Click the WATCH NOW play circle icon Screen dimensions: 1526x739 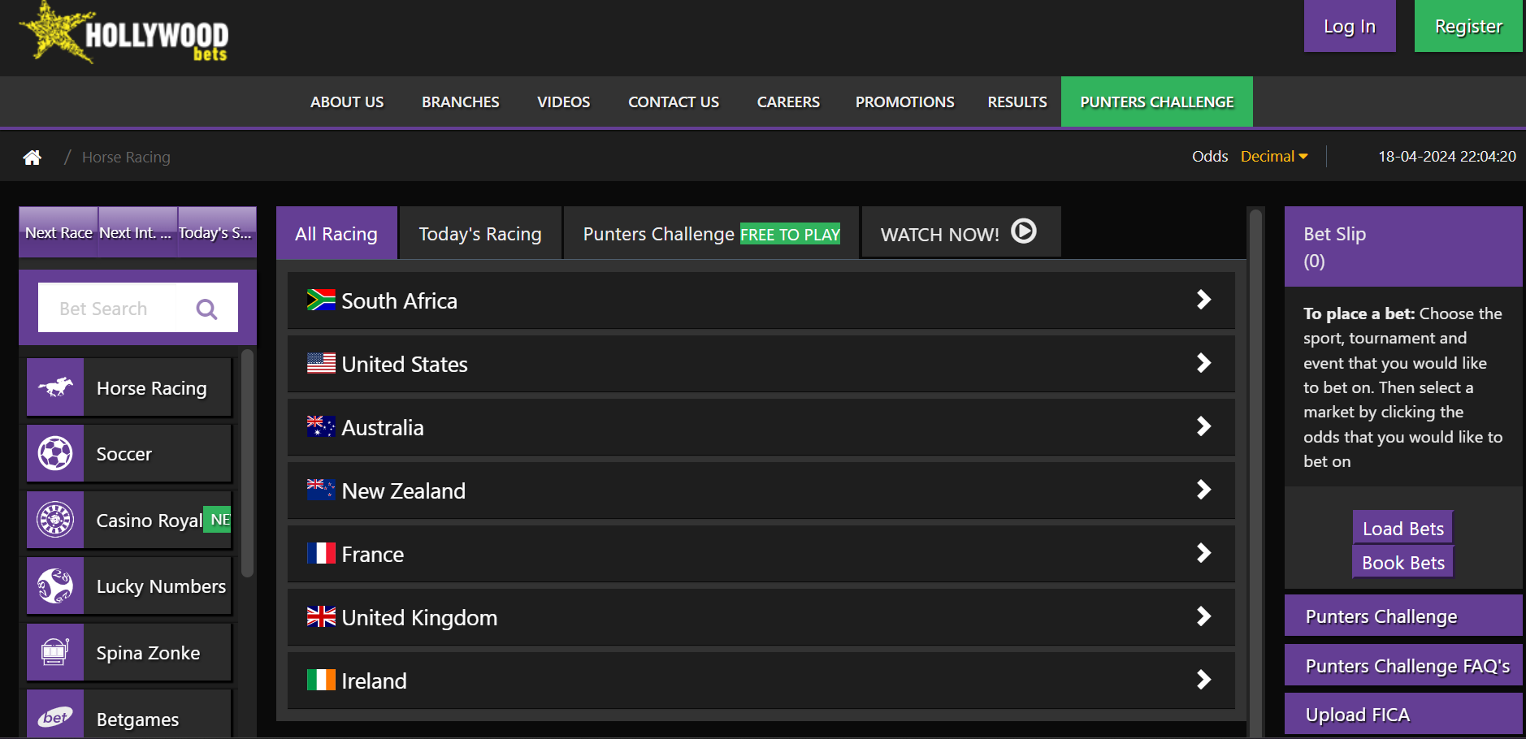point(1024,231)
